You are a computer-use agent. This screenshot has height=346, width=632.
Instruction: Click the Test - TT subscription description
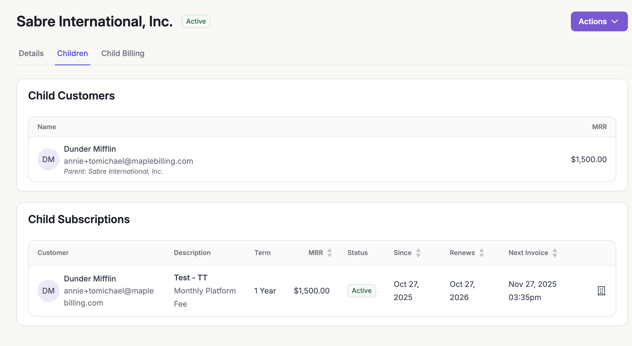click(x=191, y=278)
